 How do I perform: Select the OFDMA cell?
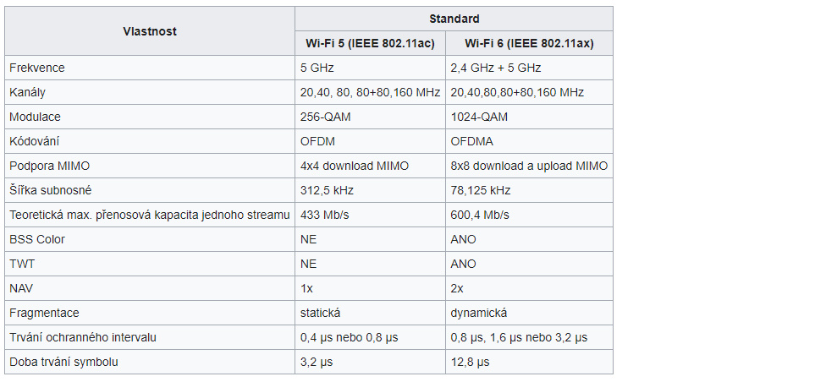[x=472, y=141]
